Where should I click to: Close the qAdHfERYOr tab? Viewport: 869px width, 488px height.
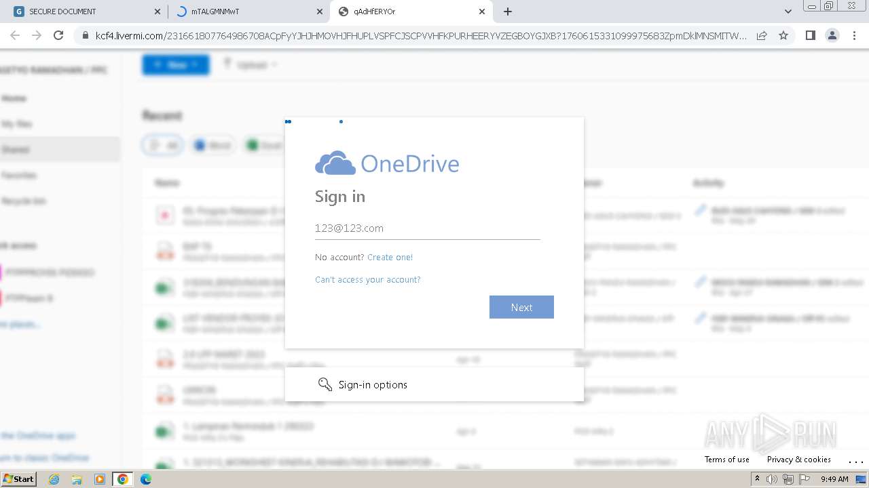point(482,12)
